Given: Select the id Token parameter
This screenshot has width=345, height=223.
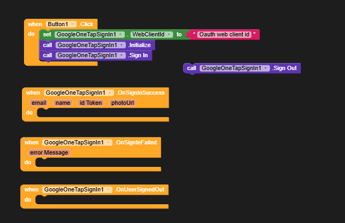Looking at the screenshot, I should point(91,103).
